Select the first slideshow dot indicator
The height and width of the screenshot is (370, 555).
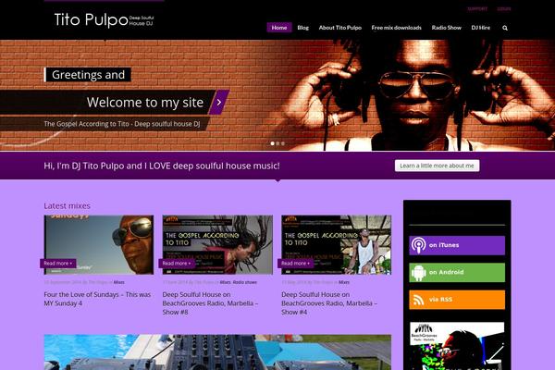click(x=272, y=143)
